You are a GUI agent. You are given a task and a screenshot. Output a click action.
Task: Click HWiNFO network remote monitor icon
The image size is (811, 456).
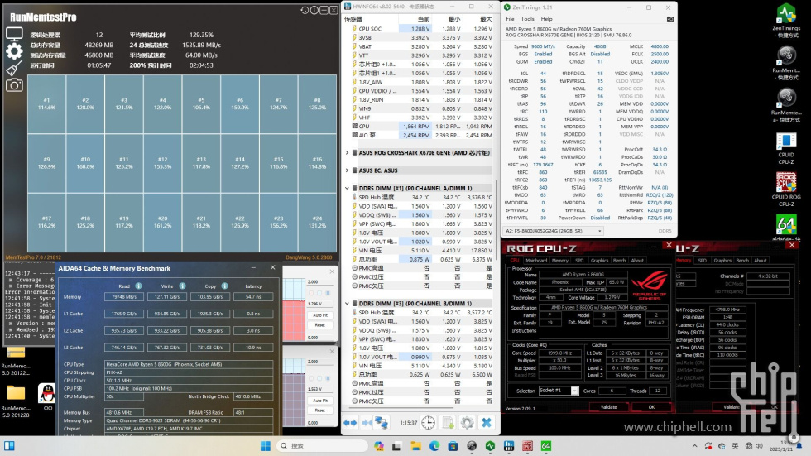tap(382, 423)
